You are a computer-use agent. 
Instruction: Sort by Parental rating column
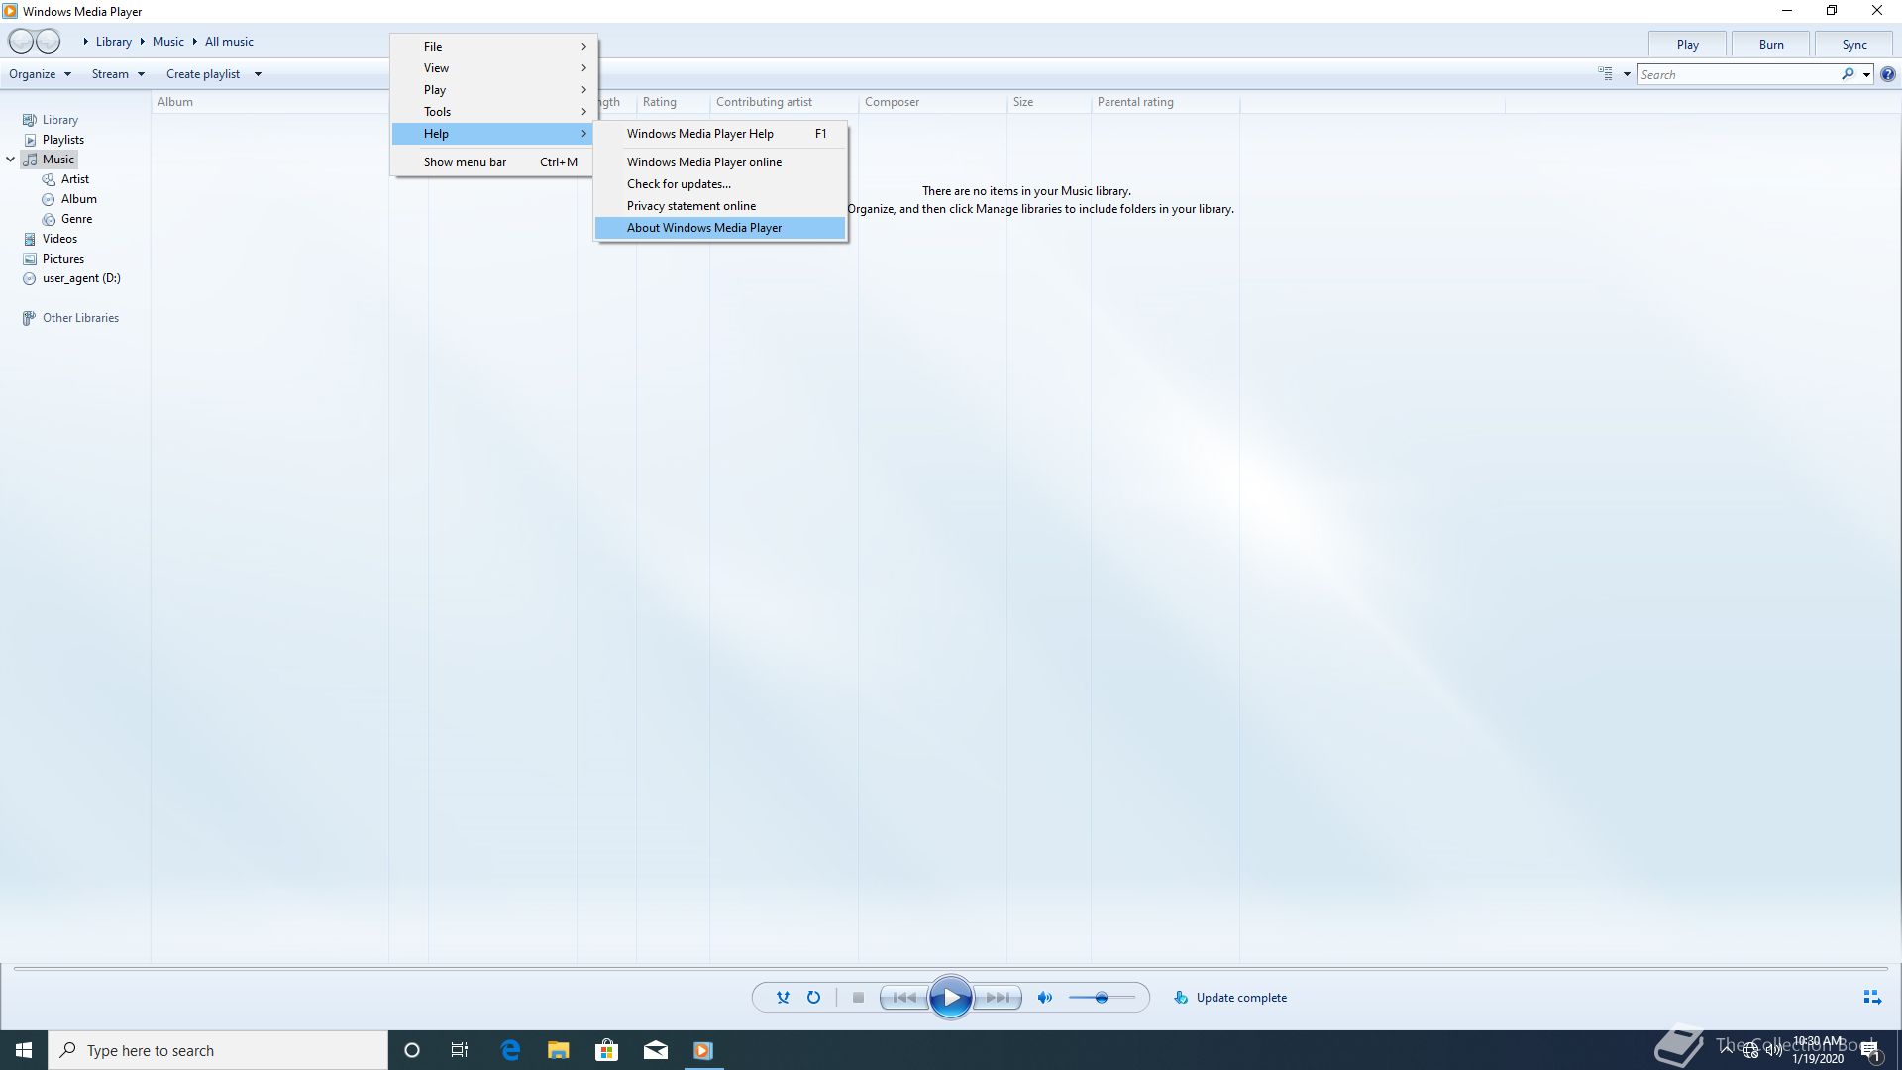point(1165,102)
